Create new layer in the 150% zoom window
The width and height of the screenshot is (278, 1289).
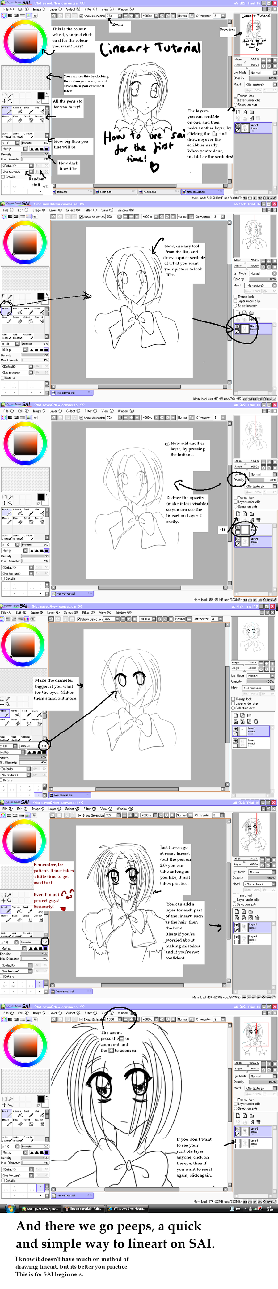[238, 1115]
